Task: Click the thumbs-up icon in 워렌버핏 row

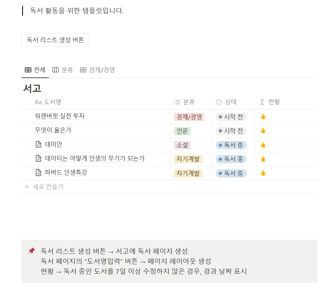Action: point(263,117)
